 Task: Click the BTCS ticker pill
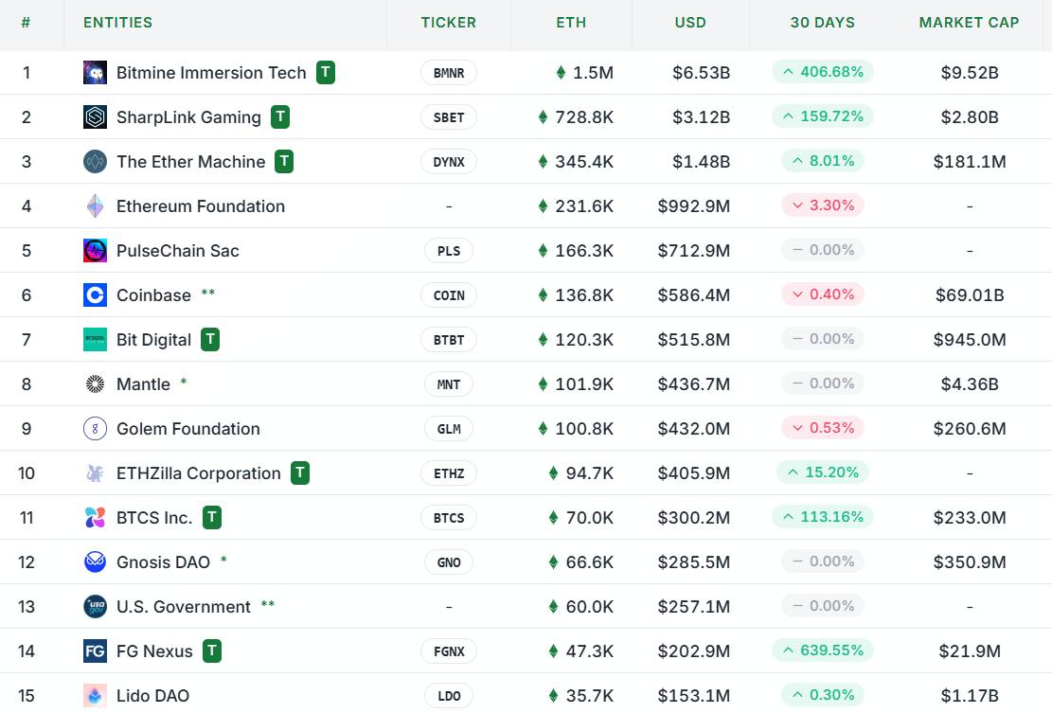point(449,518)
